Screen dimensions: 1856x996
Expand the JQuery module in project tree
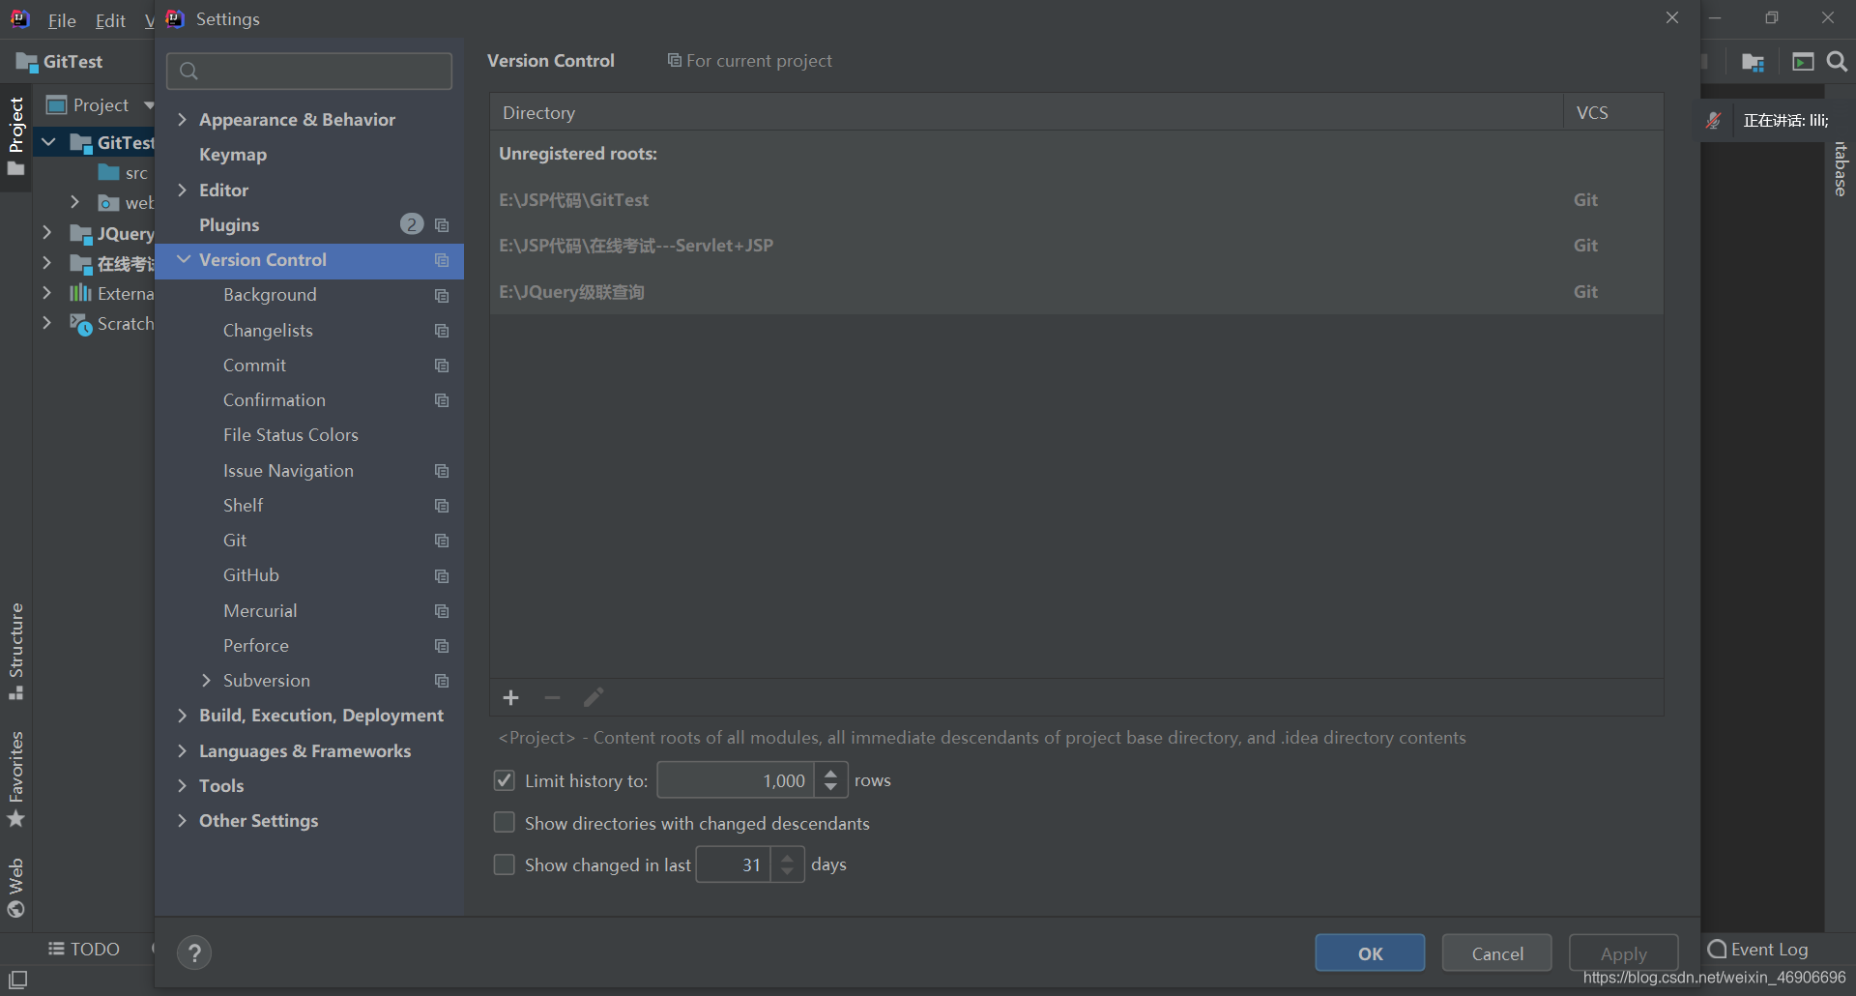tap(46, 233)
